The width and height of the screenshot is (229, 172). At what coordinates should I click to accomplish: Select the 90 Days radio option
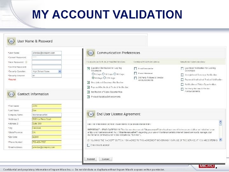pyautogui.click(x=93, y=78)
